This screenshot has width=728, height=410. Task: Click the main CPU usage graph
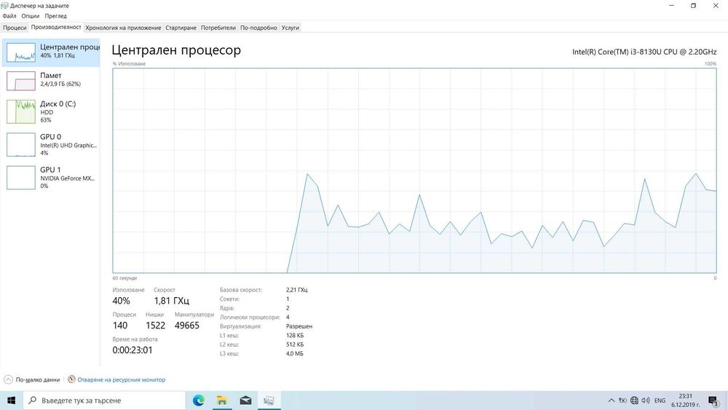[x=414, y=170]
